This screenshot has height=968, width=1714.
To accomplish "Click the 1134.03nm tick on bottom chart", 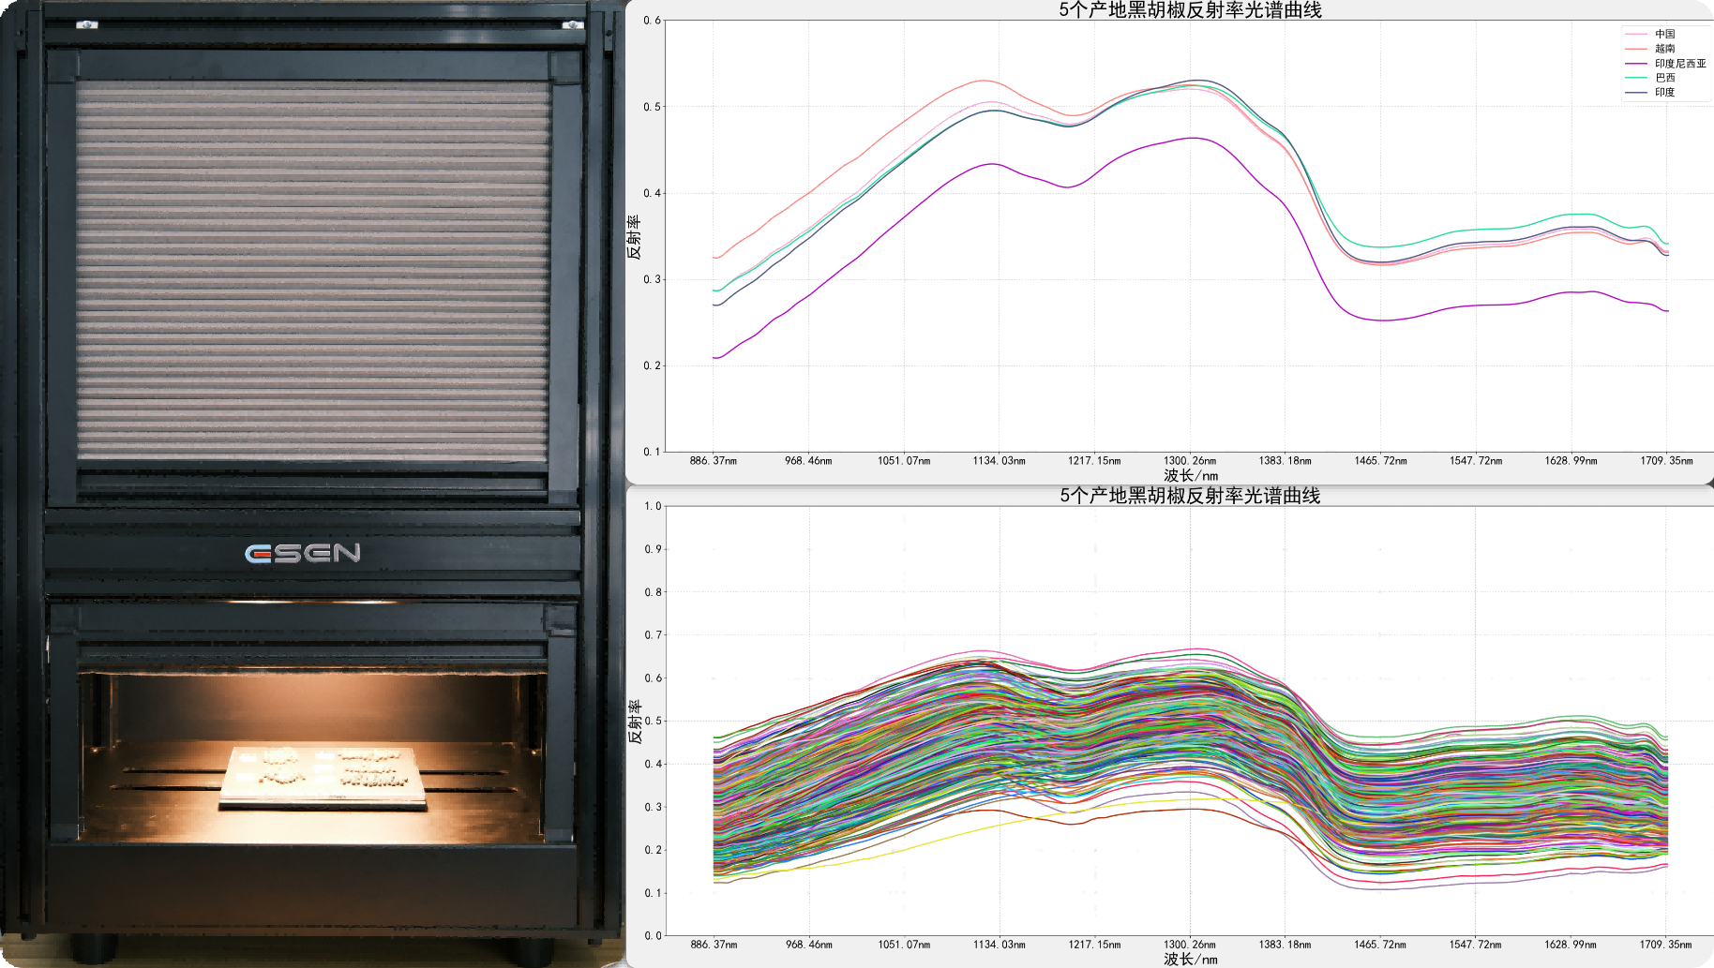I will pos(999,945).
